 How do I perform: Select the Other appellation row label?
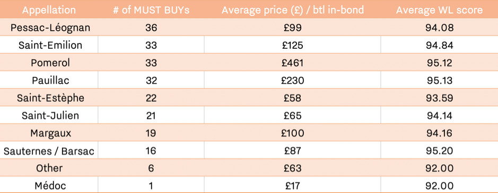(49, 168)
